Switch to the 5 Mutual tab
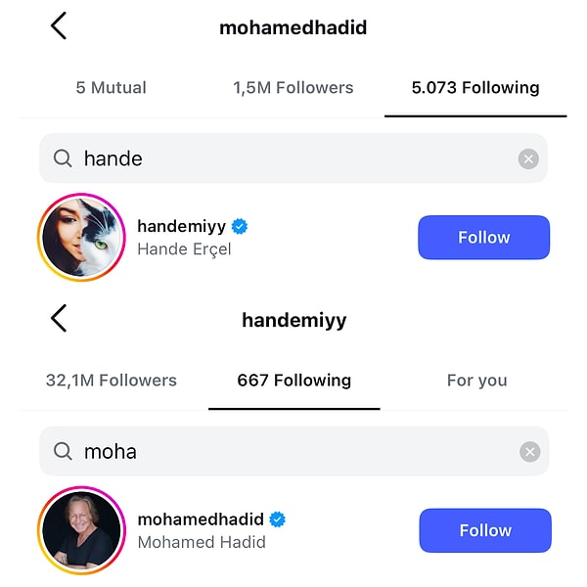The width and height of the screenshot is (587, 587). click(112, 88)
